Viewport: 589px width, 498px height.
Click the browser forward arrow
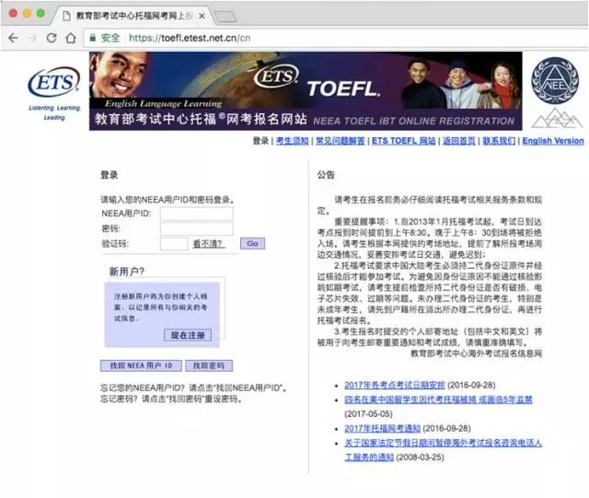pos(33,38)
